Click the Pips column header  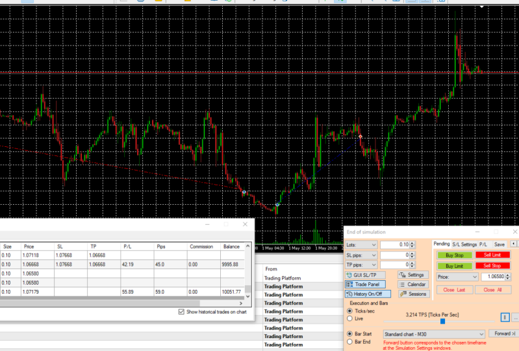click(170, 246)
